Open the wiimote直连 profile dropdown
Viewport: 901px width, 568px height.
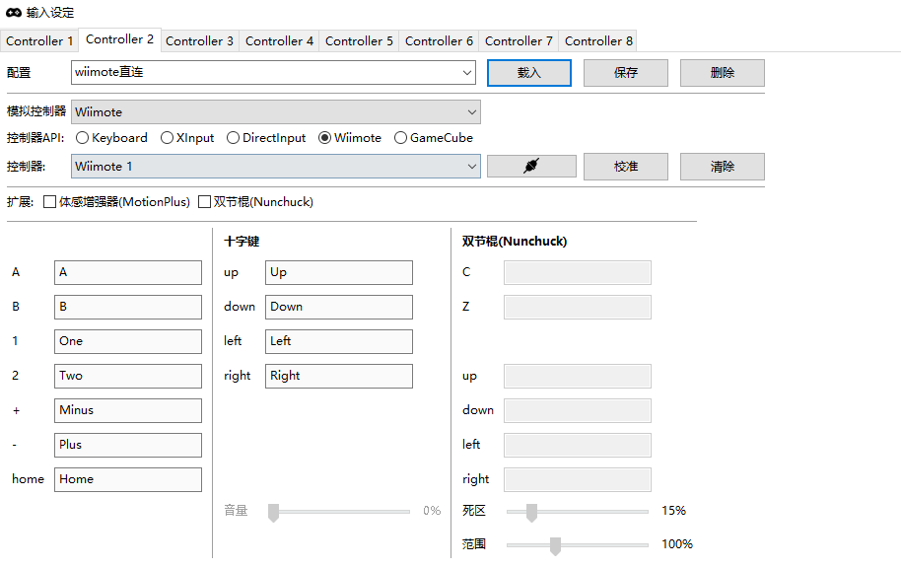coord(273,72)
